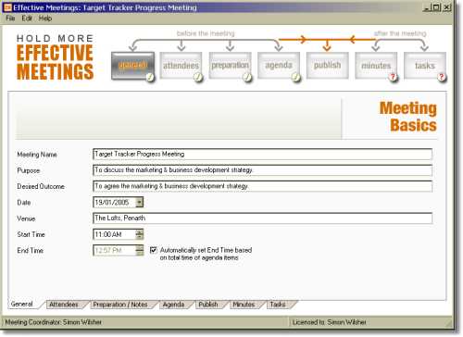
Task: Open the Edit menu
Action: pos(27,19)
